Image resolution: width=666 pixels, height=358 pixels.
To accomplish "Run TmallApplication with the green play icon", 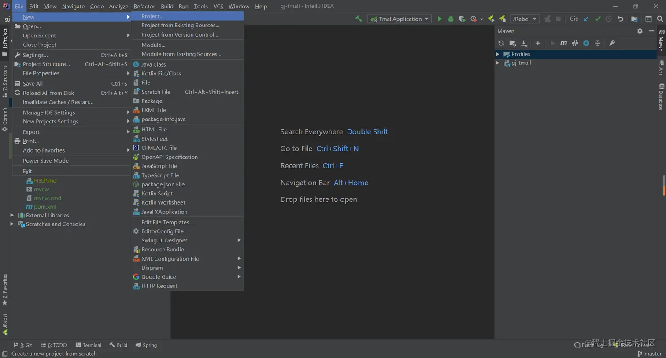I will (440, 19).
